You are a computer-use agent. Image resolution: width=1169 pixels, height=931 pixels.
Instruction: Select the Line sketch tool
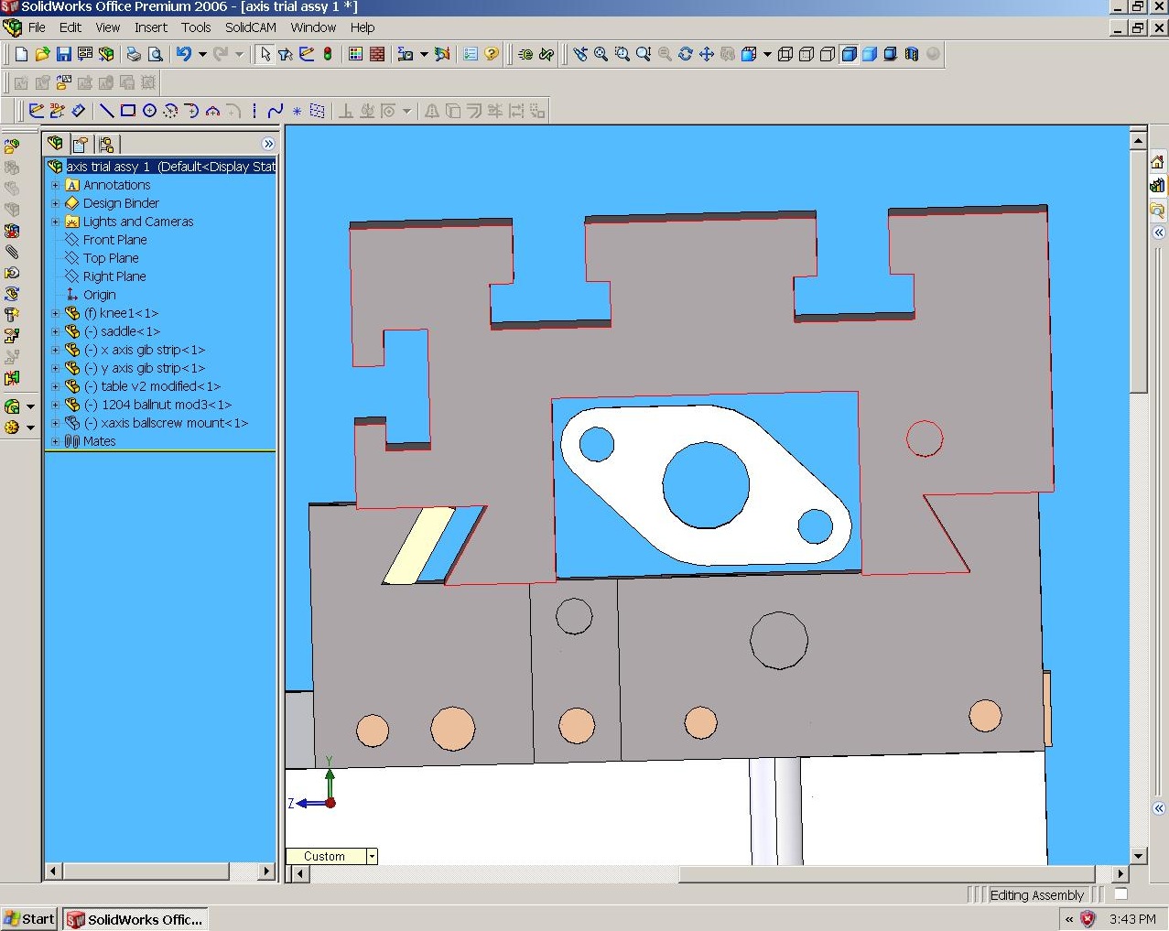coord(107,111)
